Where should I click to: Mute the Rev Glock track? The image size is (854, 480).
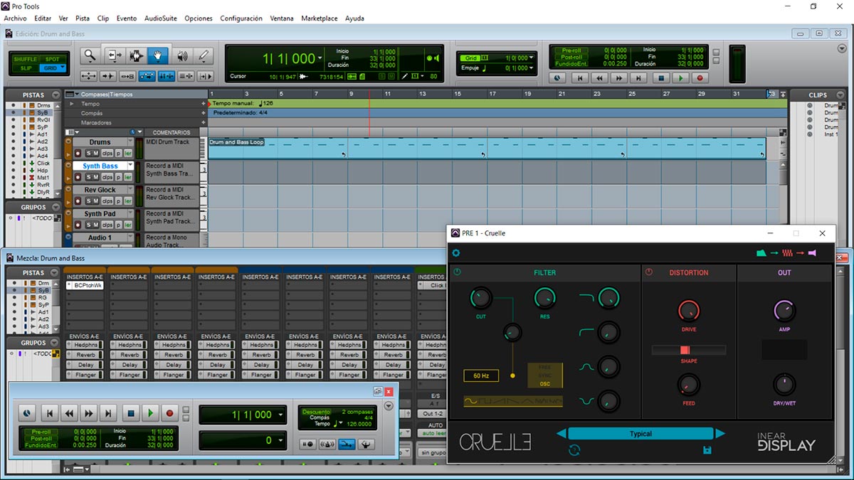95,201
